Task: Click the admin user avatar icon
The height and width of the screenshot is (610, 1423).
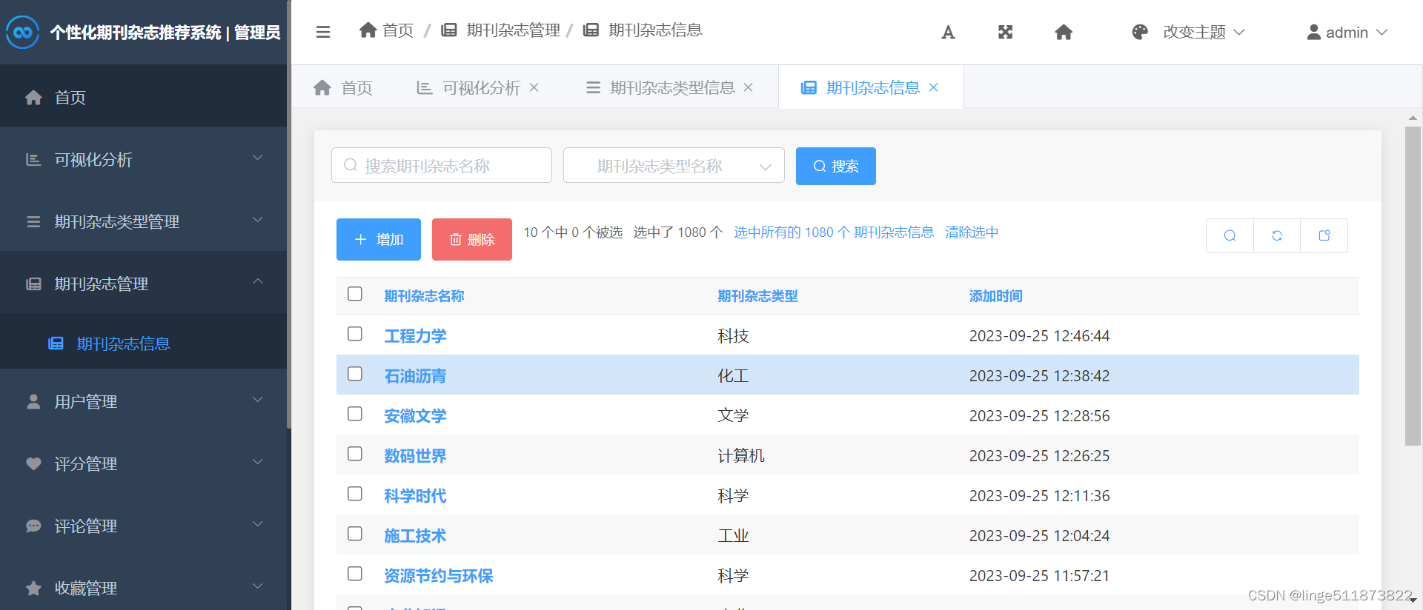Action: (1313, 32)
